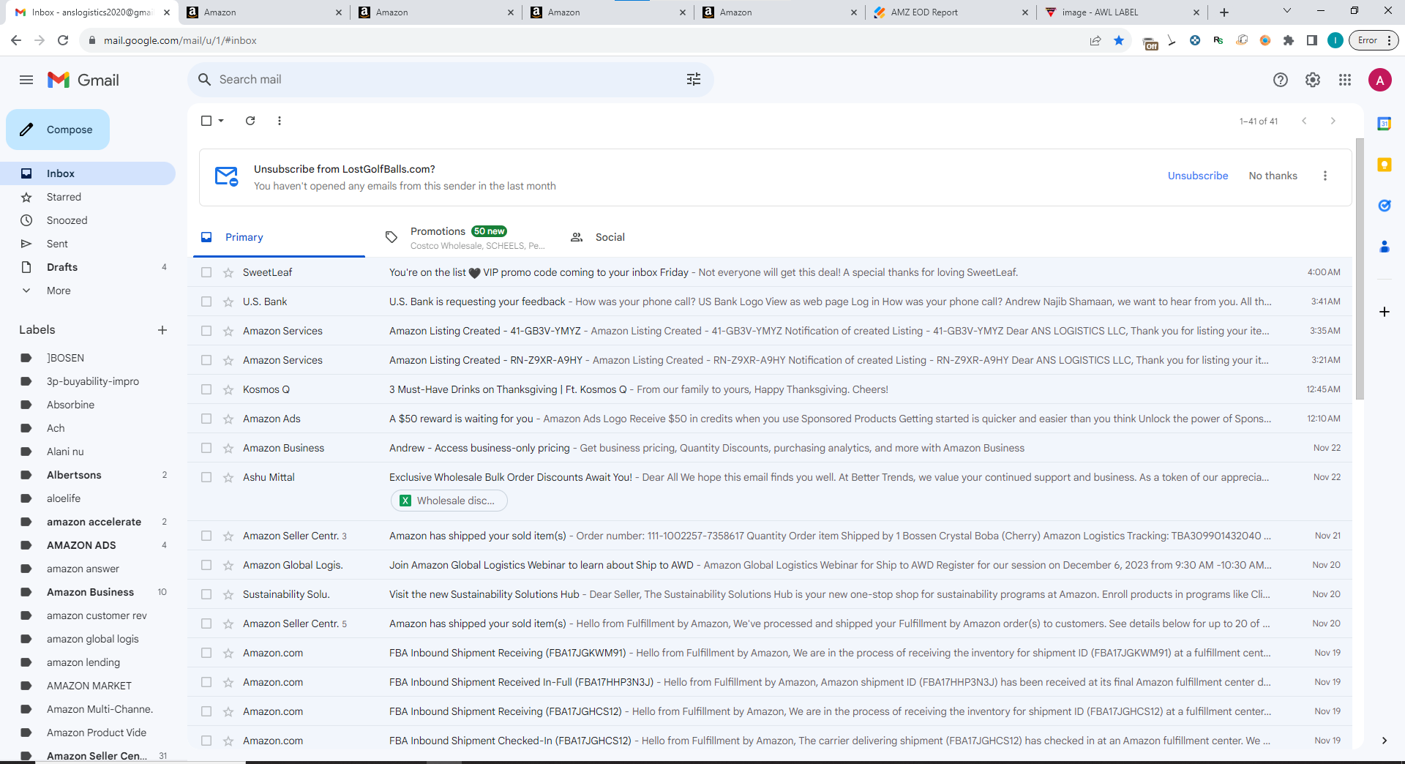Get add-ons with the plus icon
The image size is (1405, 764).
[1385, 312]
